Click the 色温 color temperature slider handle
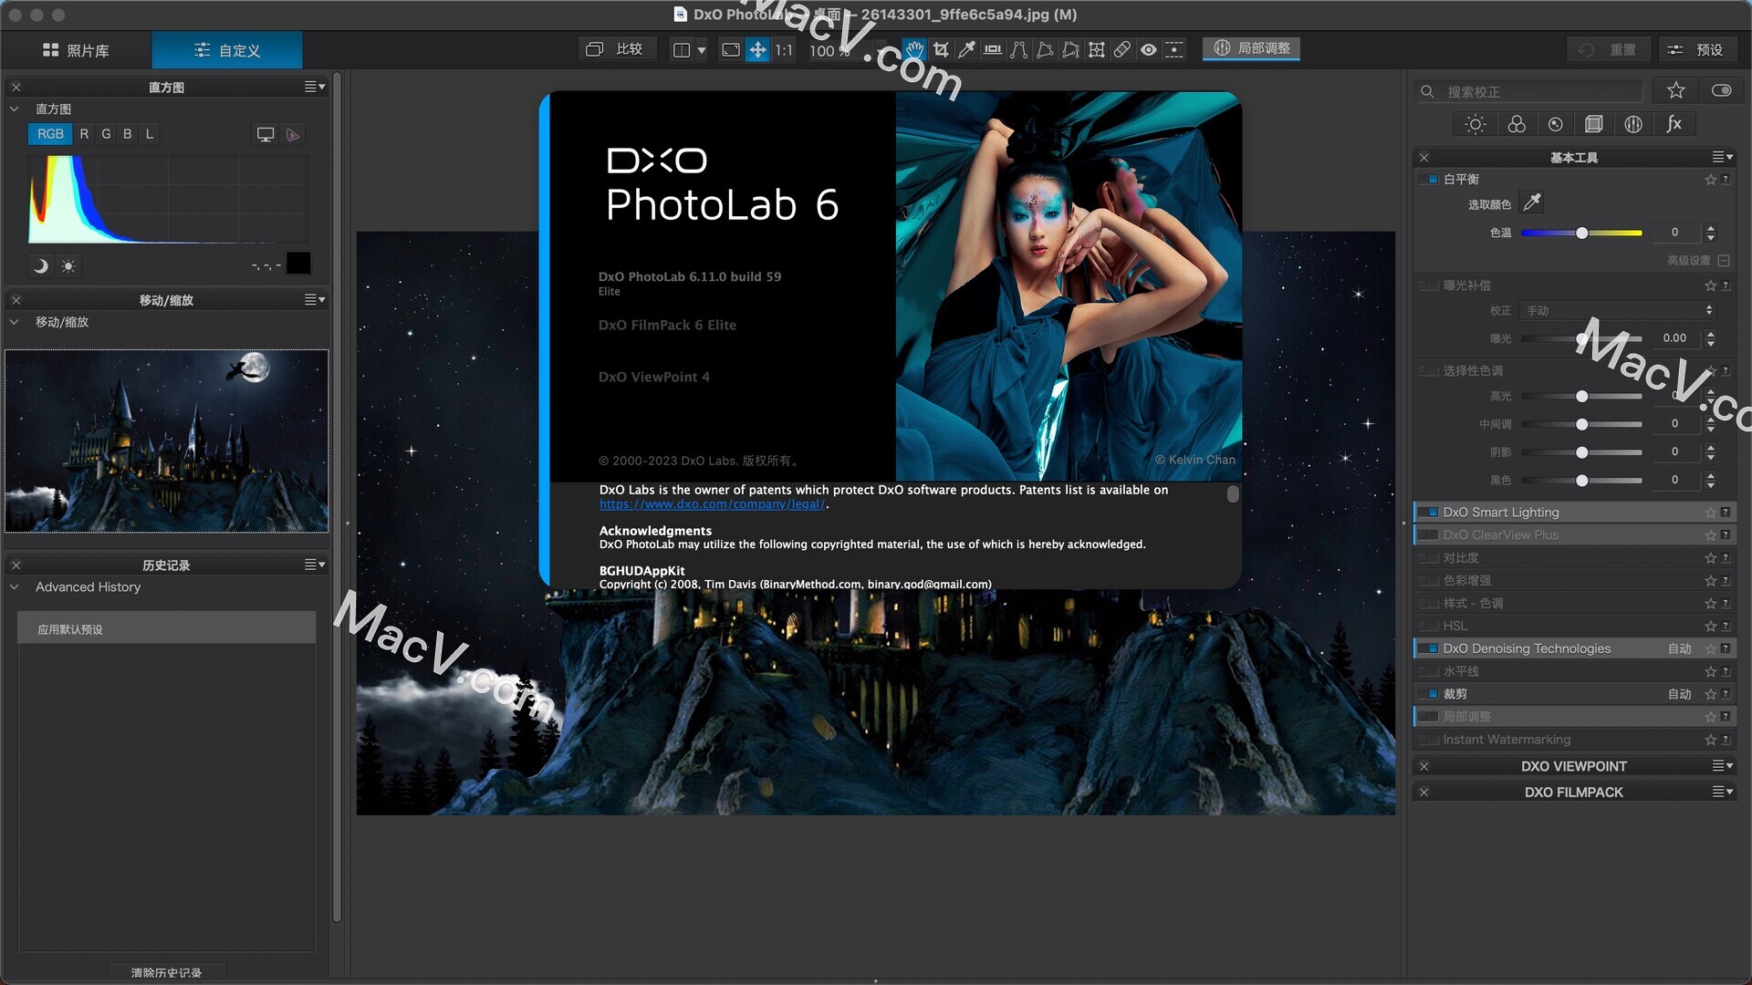Screen dimensions: 1752x985 coord(1581,233)
